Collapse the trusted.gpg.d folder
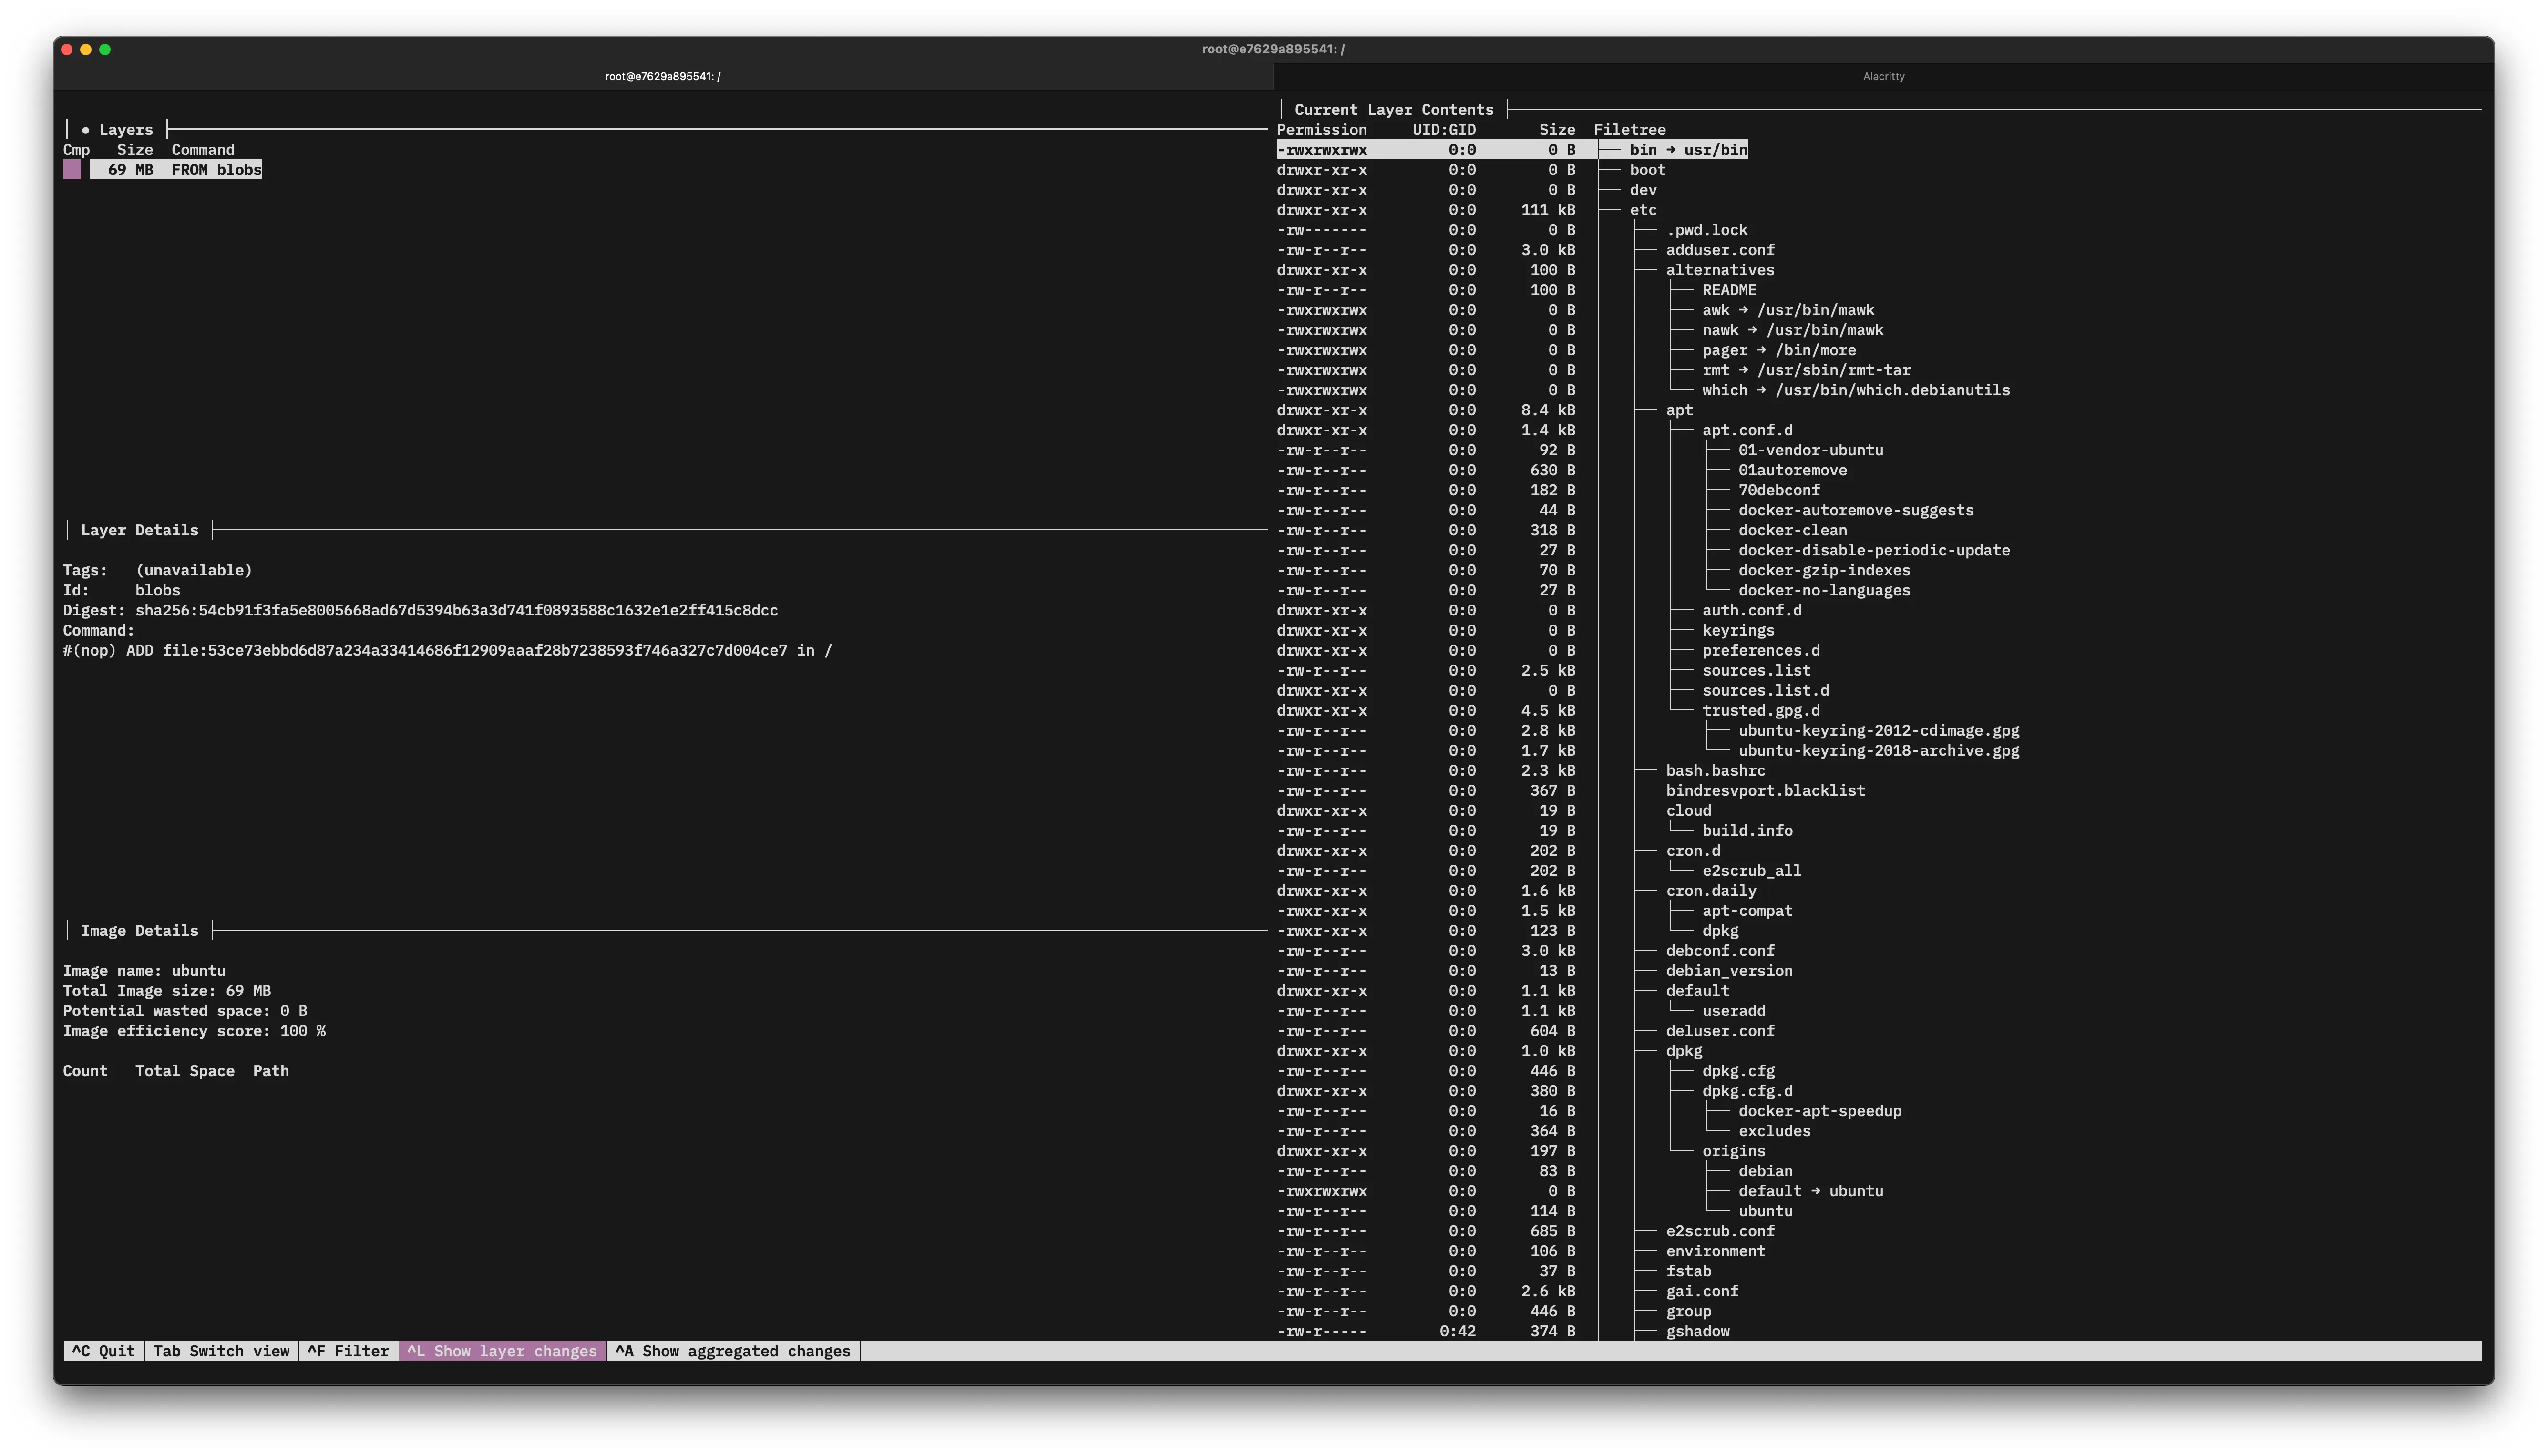 pos(1760,710)
